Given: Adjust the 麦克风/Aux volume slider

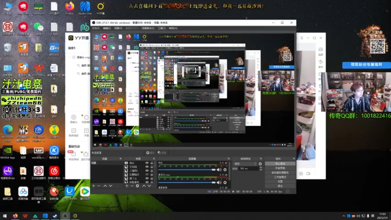Looking at the screenshot, I should tap(187, 182).
